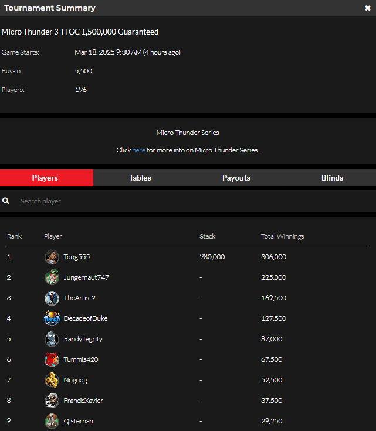Click the Tournament Summary title

click(x=50, y=8)
